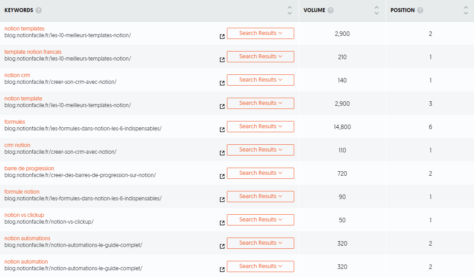474x277 pixels.
Task: Open Search Results dropdown for 'notion automations'
Action: (260, 243)
